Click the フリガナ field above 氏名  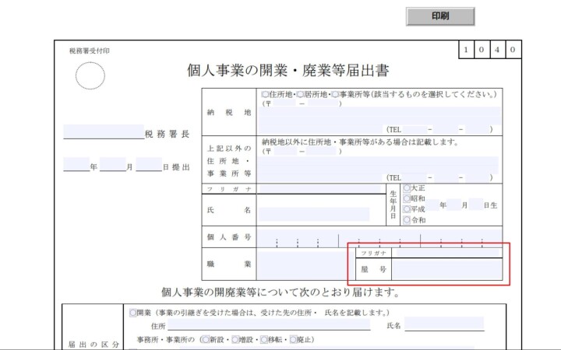320,189
